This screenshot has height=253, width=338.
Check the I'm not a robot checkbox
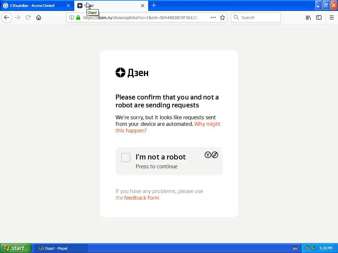(x=126, y=157)
